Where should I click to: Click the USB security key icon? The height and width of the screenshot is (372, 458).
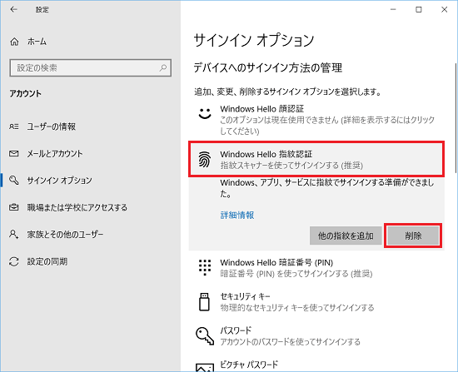click(x=204, y=301)
